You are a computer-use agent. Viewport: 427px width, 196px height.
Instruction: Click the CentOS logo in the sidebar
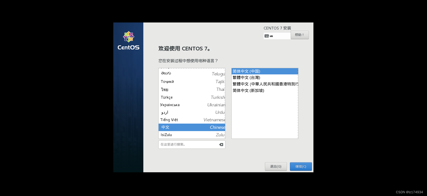[129, 41]
